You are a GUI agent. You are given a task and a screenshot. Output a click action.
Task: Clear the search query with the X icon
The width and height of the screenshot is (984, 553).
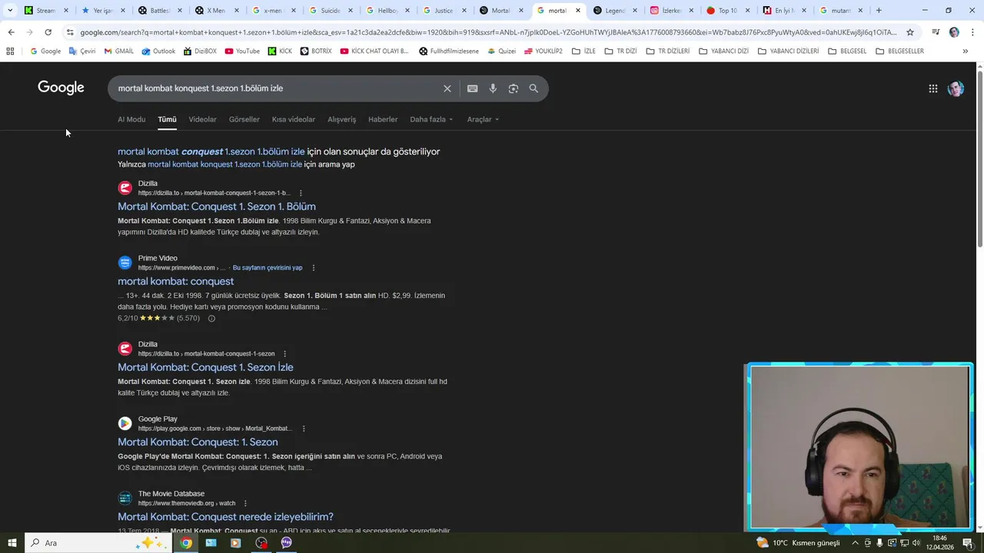pyautogui.click(x=447, y=88)
